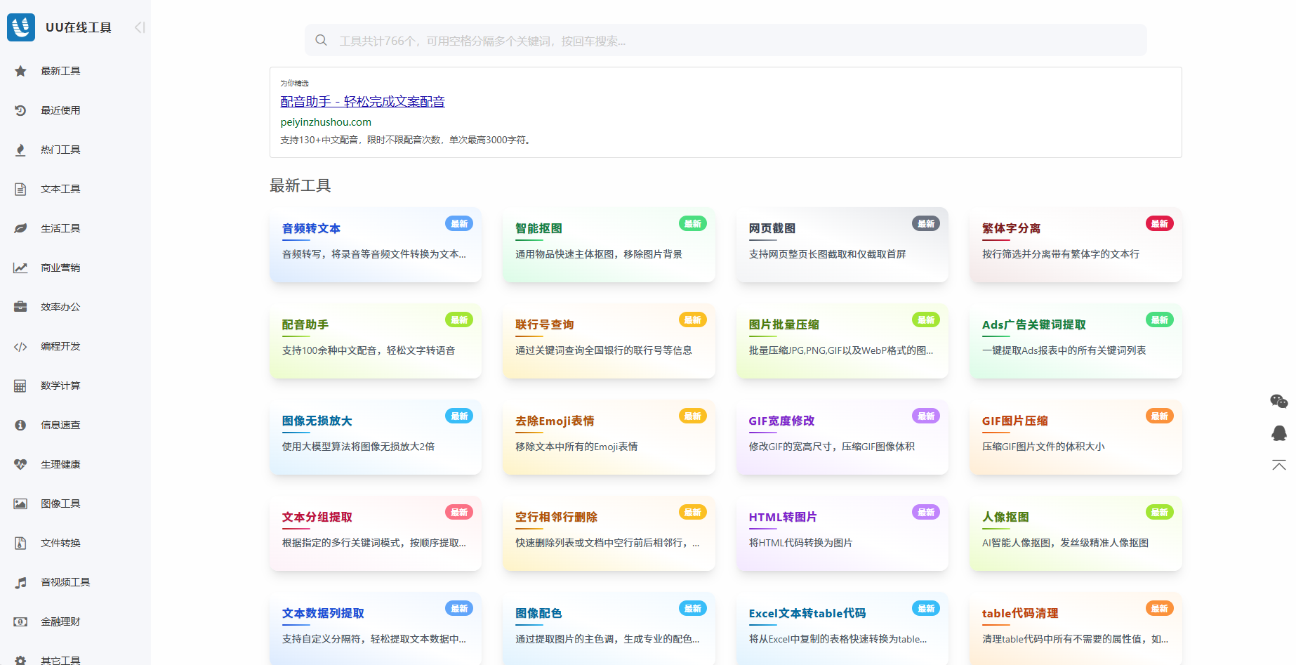This screenshot has width=1296, height=665.
Task: Click the picture icon for 图像工具
Action: pos(20,503)
